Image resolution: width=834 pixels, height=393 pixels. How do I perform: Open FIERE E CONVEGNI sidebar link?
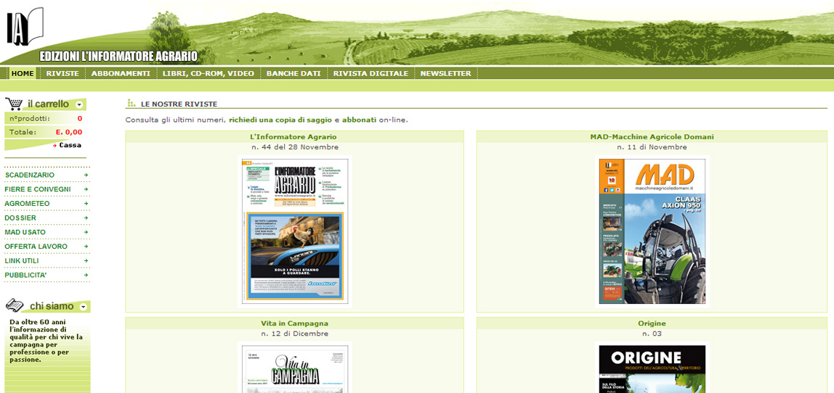click(37, 189)
